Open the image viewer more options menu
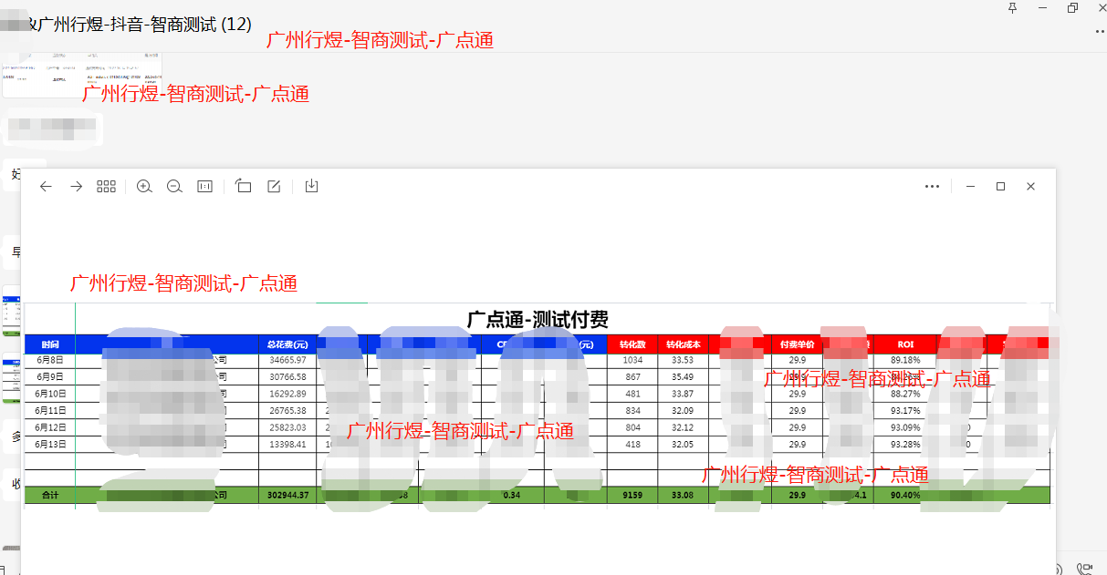The image size is (1107, 575). click(x=932, y=186)
